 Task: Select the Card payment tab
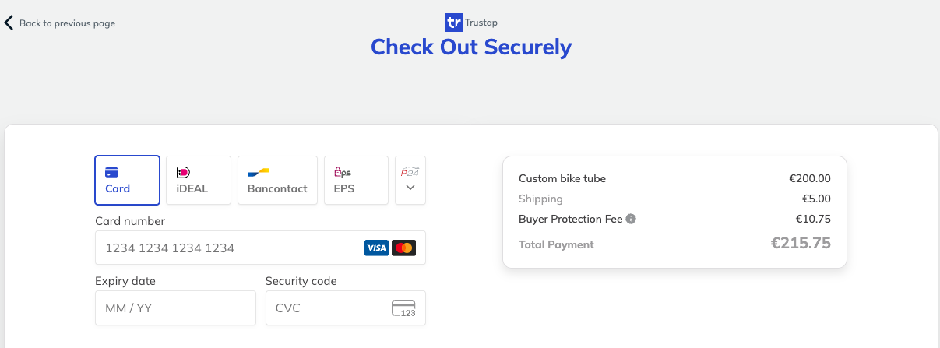pos(127,180)
